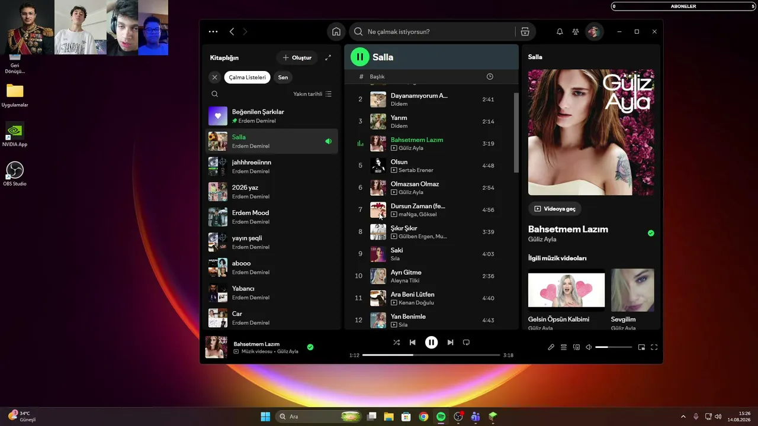Click the Güliz Ayla album cover art
Screen dimensions: 758x426
[x=591, y=133]
